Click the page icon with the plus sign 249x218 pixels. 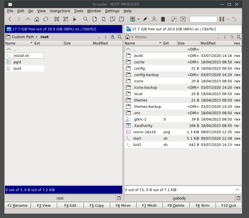coord(122,19)
